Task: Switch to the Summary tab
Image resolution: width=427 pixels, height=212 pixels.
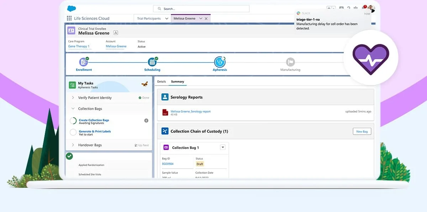Action: coord(178,82)
